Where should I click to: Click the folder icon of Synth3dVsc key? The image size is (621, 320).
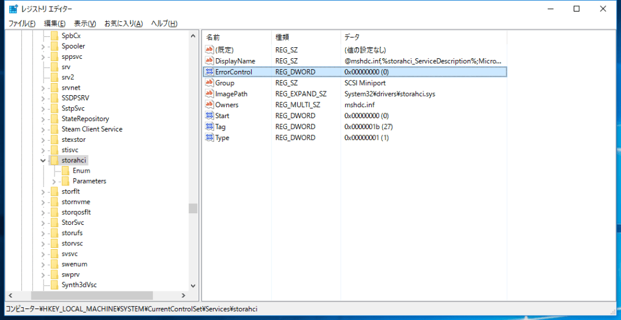[x=55, y=285]
